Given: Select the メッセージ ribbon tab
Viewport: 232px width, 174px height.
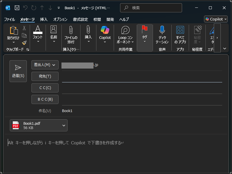Looking at the screenshot, I should (x=27, y=19).
